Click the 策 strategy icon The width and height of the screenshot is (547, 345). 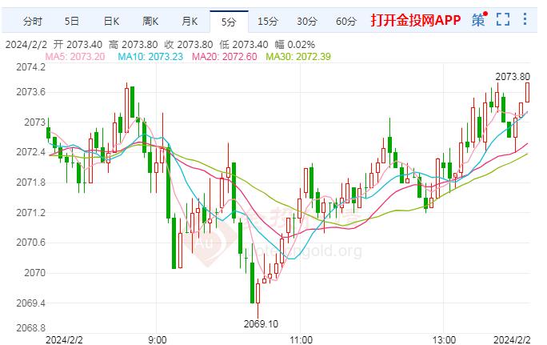point(478,20)
